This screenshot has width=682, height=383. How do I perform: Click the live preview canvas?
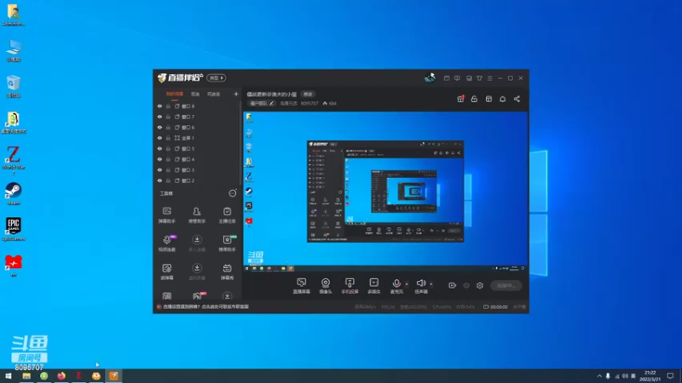(385, 191)
